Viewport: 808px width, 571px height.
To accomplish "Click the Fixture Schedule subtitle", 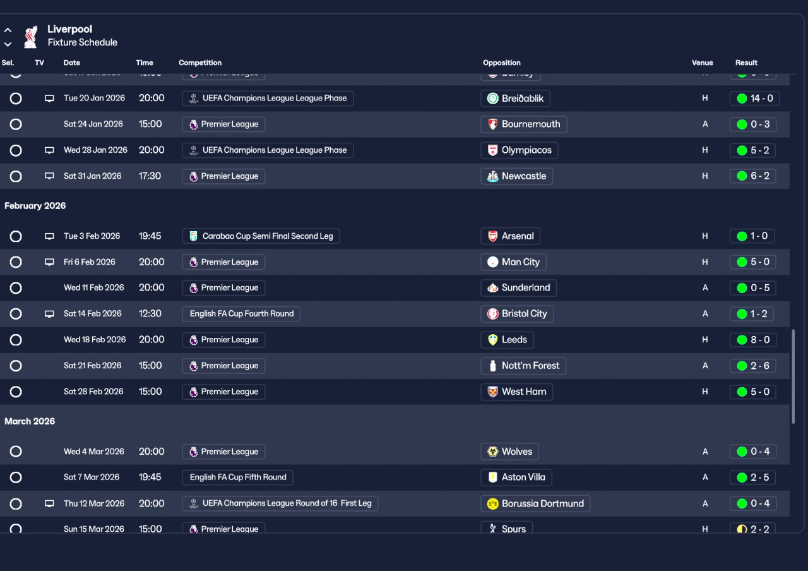I will tap(83, 43).
